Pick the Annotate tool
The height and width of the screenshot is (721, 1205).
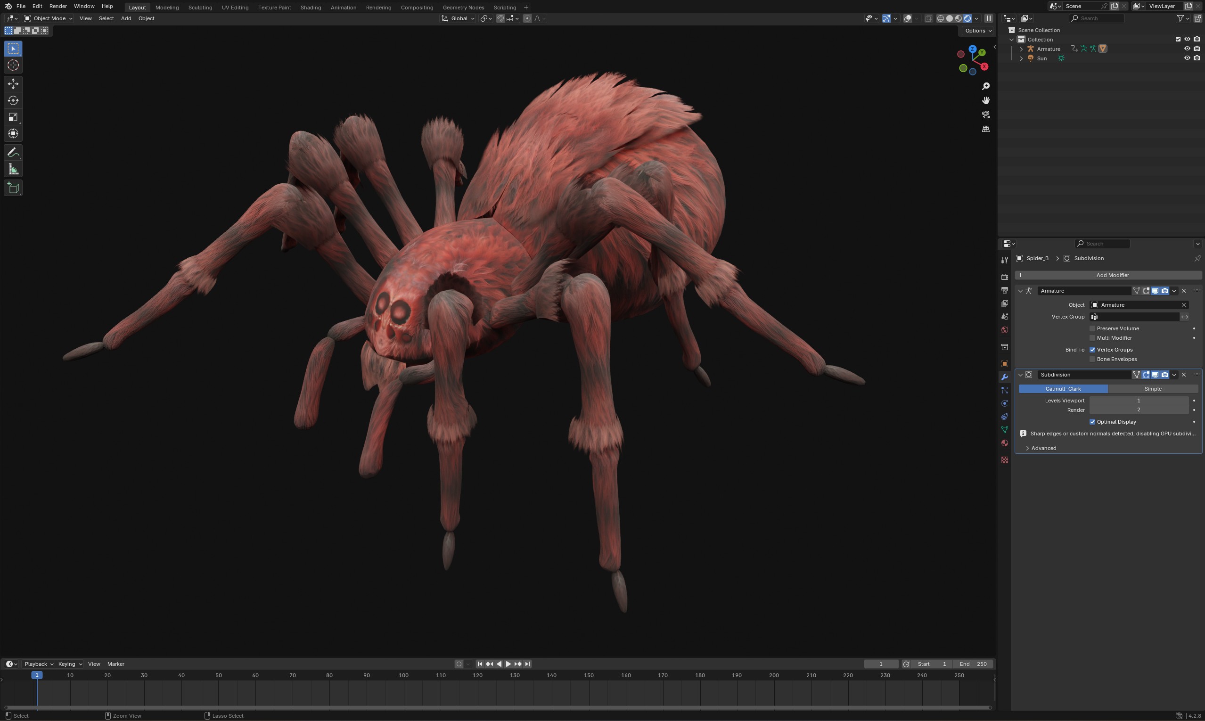tap(13, 153)
